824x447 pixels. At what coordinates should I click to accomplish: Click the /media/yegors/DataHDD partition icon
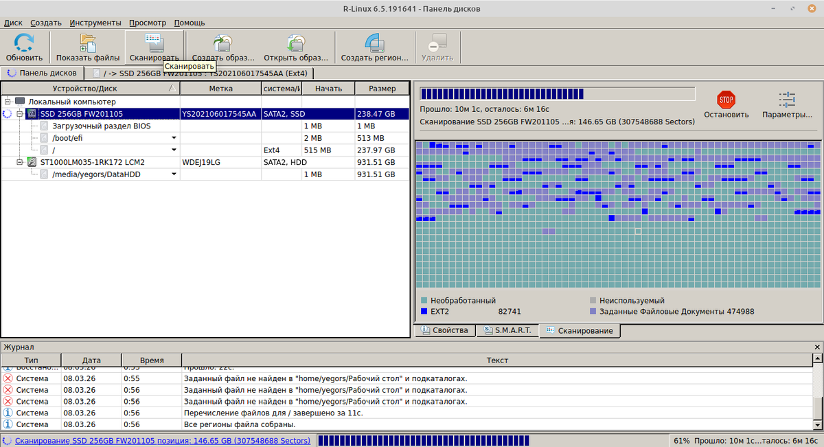pyautogui.click(x=45, y=175)
